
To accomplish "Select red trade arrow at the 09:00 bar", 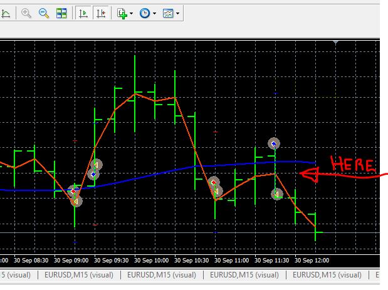I will tap(73, 191).
